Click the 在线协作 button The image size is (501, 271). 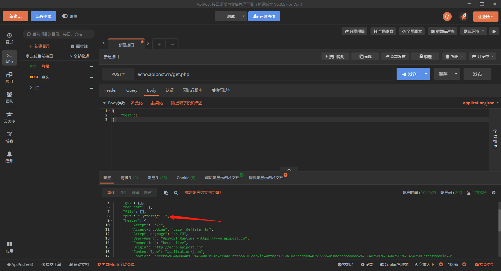pyautogui.click(x=264, y=16)
